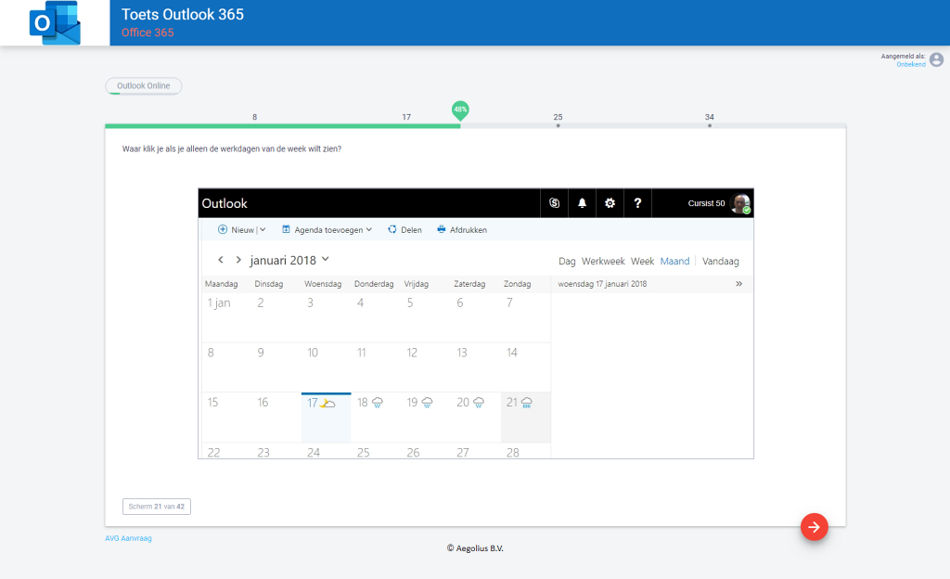Select day 24 in the calendar
The image size is (950, 579).
click(314, 453)
